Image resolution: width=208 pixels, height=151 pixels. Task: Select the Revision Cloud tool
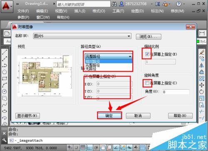tap(5, 98)
